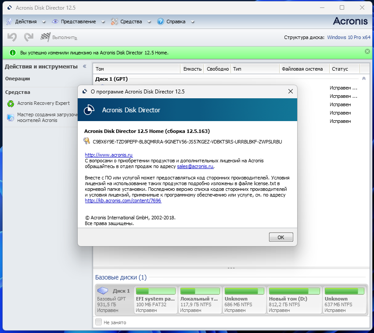
Task: Click the Не занято legend swatch
Action: [98, 322]
